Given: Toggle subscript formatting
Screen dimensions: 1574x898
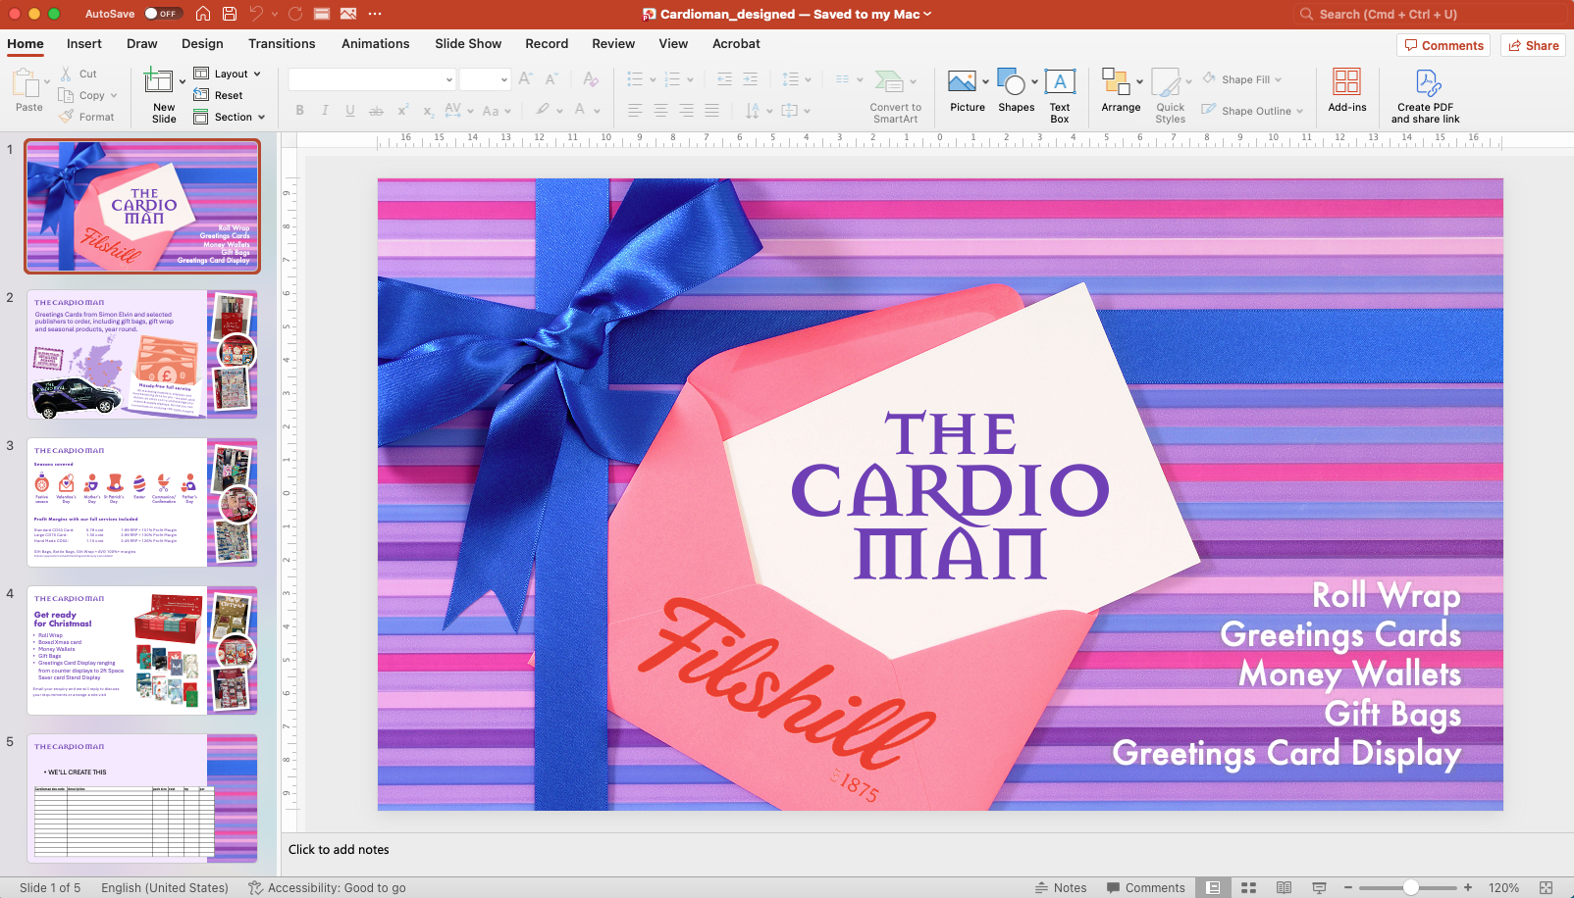Looking at the screenshot, I should click(x=428, y=111).
